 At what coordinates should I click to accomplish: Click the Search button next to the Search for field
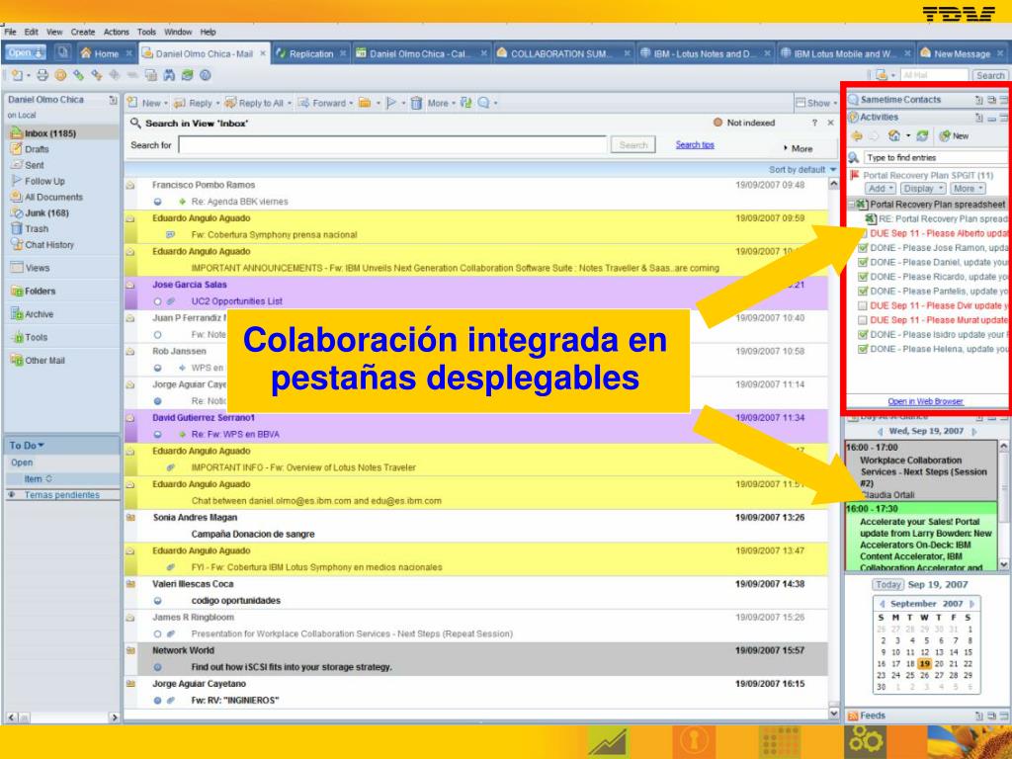click(633, 145)
